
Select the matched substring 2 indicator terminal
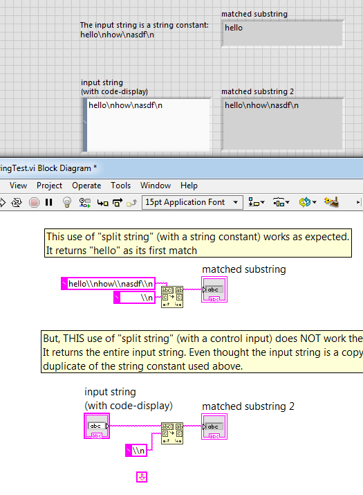tap(214, 426)
